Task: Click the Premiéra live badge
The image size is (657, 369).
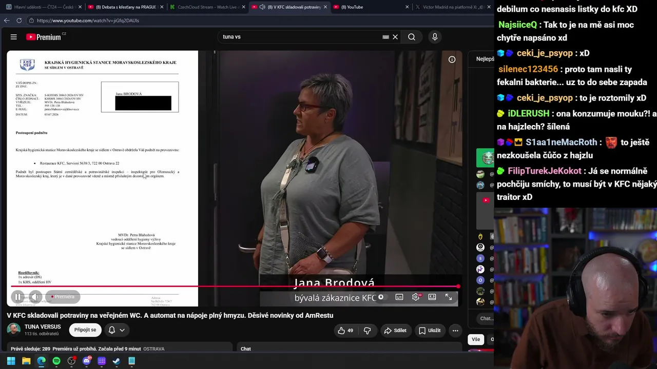Action: [x=63, y=297]
